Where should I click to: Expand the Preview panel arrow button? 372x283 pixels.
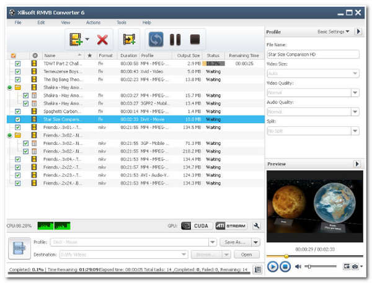(357, 163)
